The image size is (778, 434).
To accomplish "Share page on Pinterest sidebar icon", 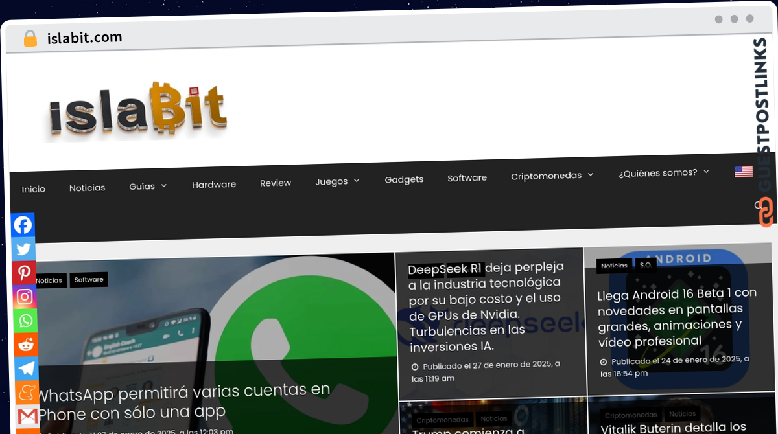I will click(24, 273).
